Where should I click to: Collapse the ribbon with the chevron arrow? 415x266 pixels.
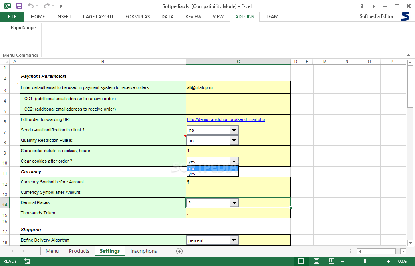[409, 55]
